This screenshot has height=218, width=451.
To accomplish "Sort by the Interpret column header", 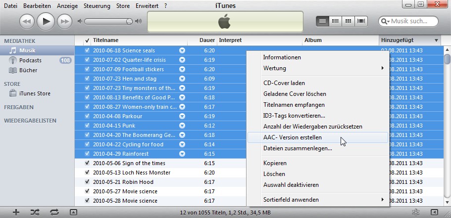I will [x=260, y=40].
